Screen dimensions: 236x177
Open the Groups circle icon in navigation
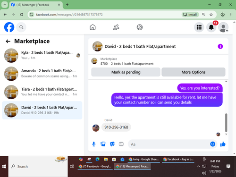coord(140,27)
